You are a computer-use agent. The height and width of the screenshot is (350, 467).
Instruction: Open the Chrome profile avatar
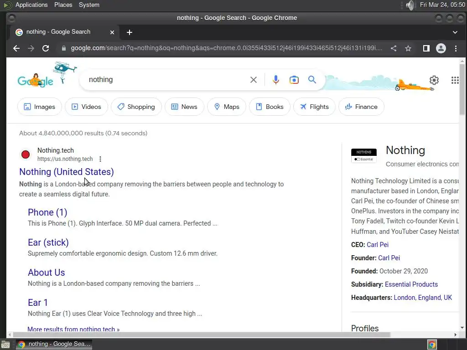pyautogui.click(x=441, y=48)
